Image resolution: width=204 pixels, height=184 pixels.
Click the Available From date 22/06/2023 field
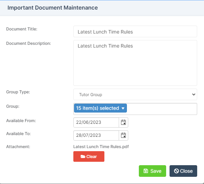tap(96, 122)
